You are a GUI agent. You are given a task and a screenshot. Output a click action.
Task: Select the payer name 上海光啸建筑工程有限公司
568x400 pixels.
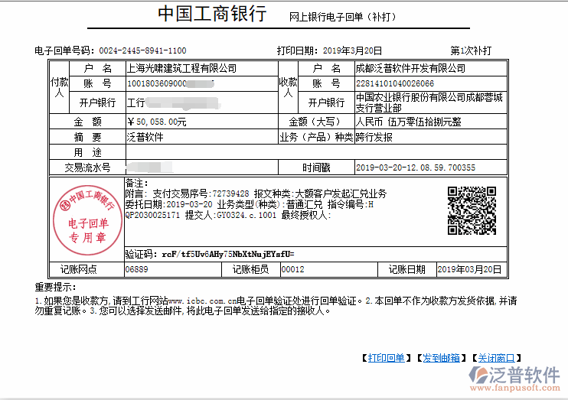[x=181, y=68]
